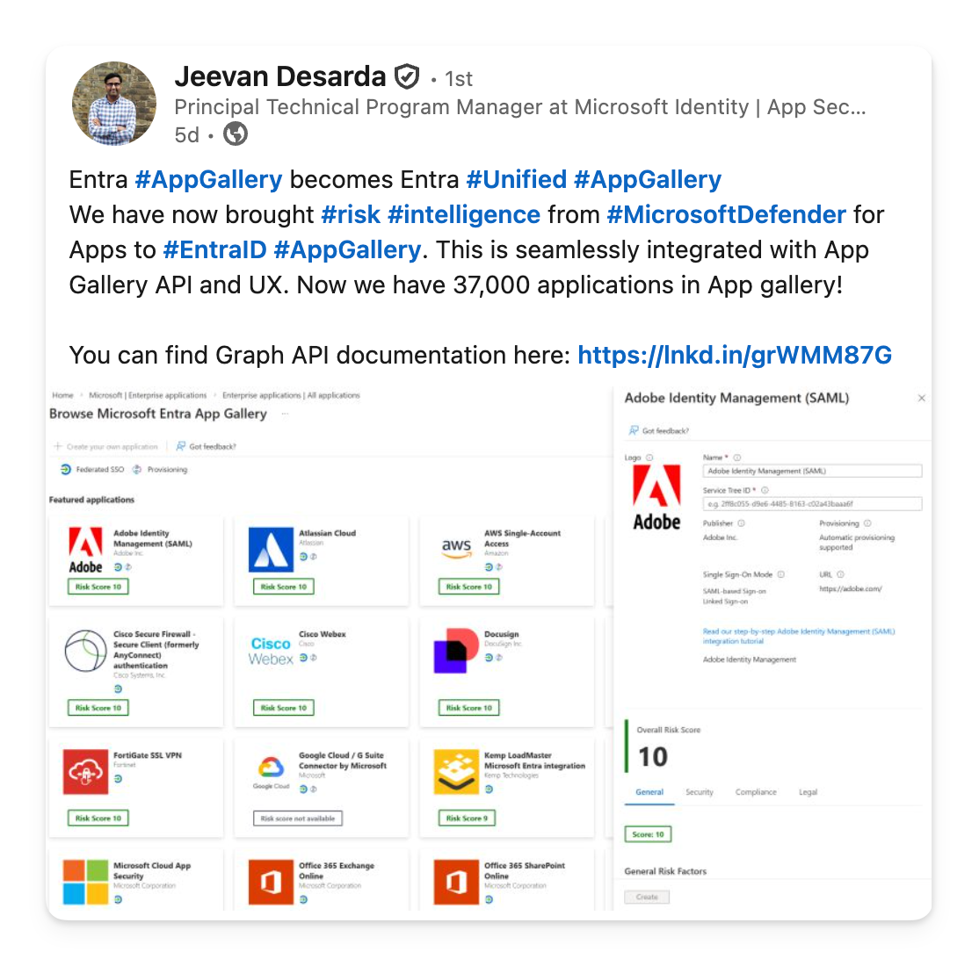
Task: Follow the lnkd.in/grWMM87G documentation link
Action: (735, 355)
